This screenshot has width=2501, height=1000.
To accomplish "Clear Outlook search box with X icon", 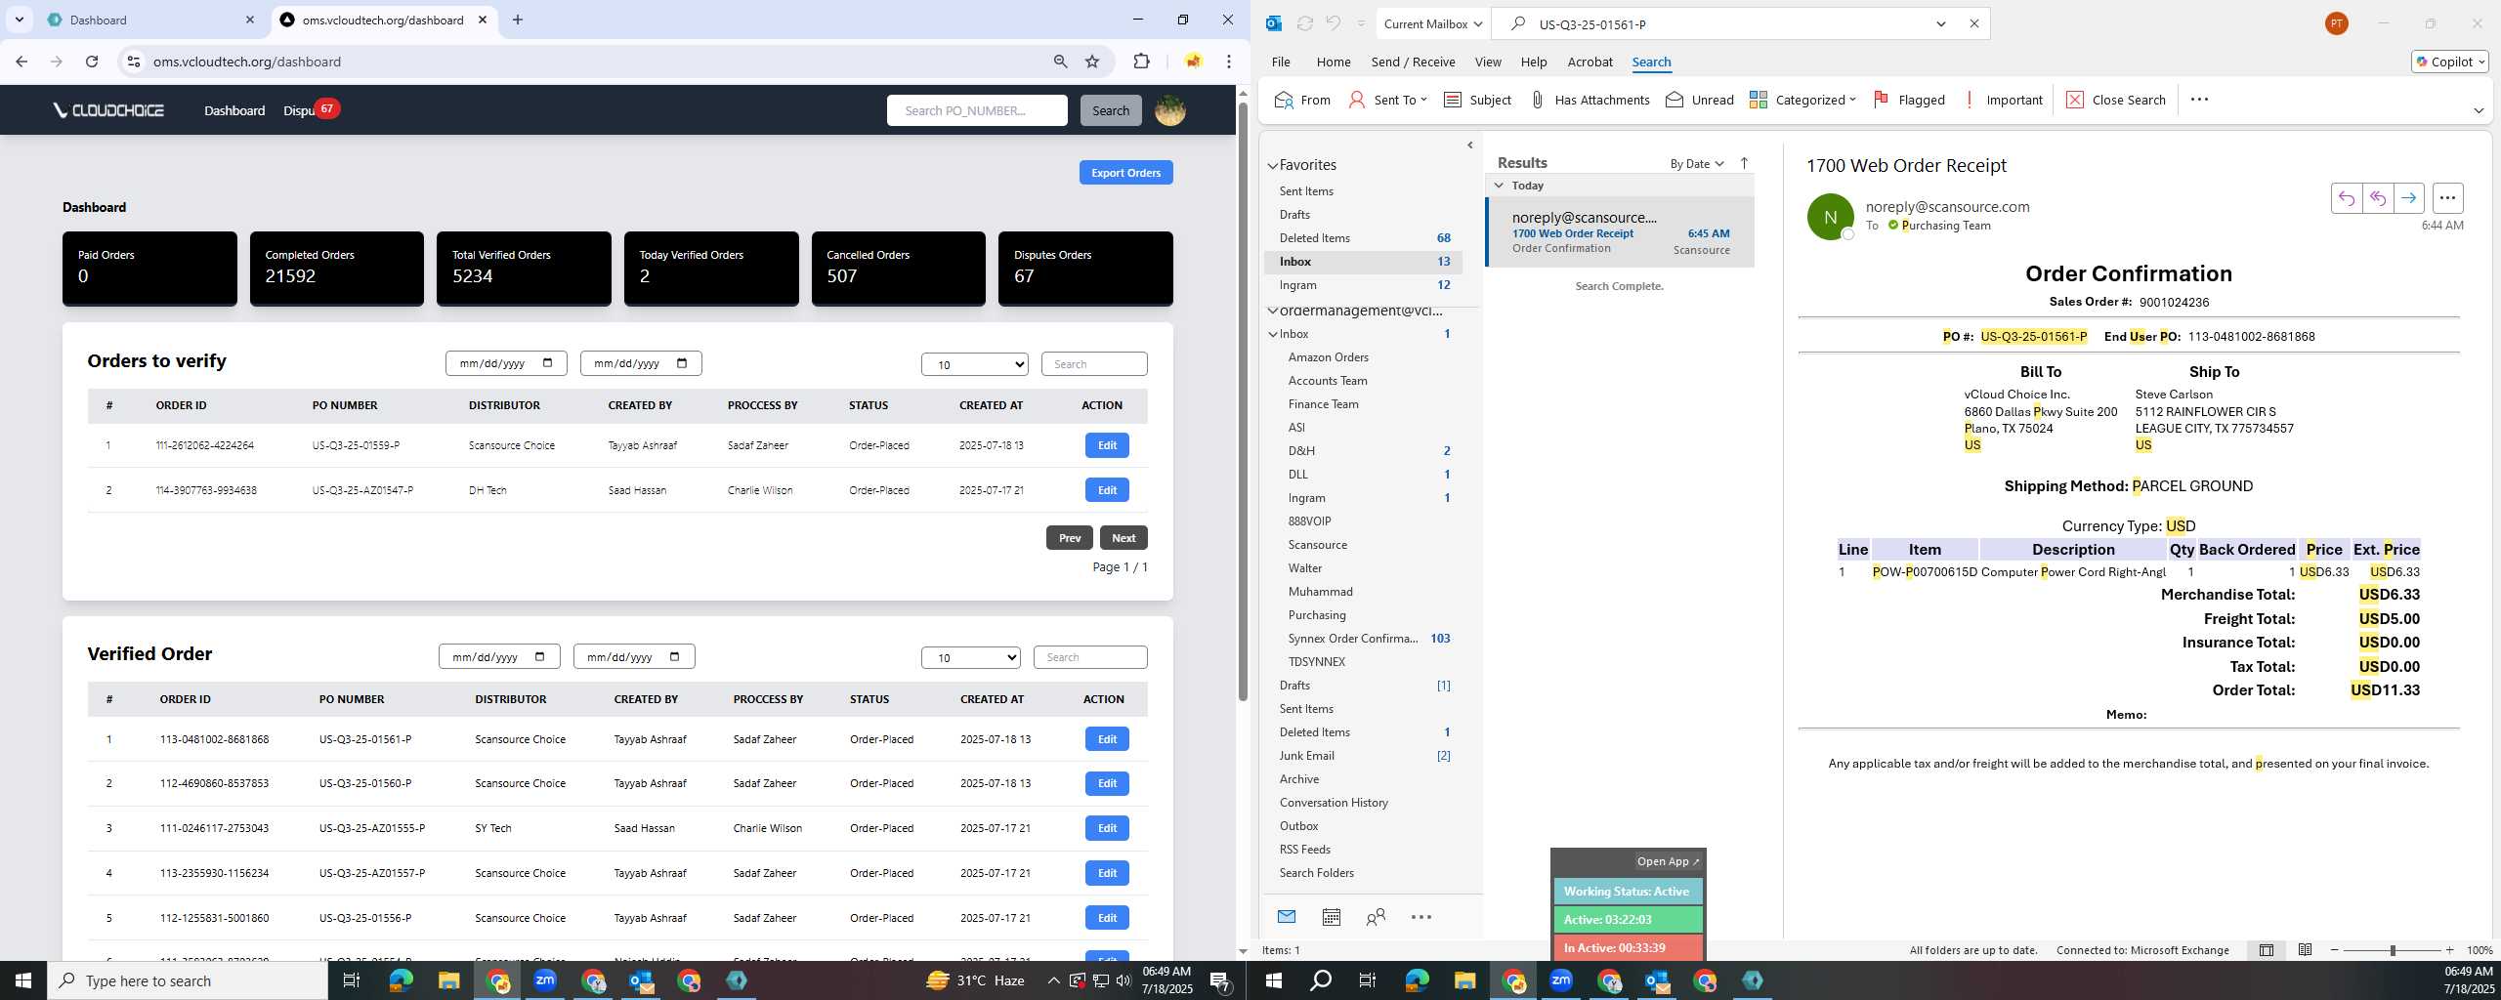I will pyautogui.click(x=1974, y=23).
